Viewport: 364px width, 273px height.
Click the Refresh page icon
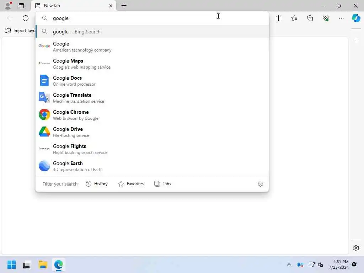(x=26, y=18)
